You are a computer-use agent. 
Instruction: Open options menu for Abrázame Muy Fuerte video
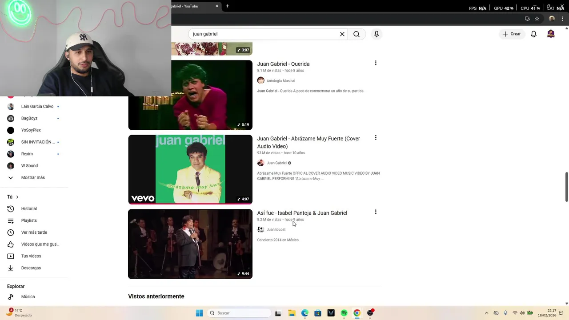(x=376, y=138)
